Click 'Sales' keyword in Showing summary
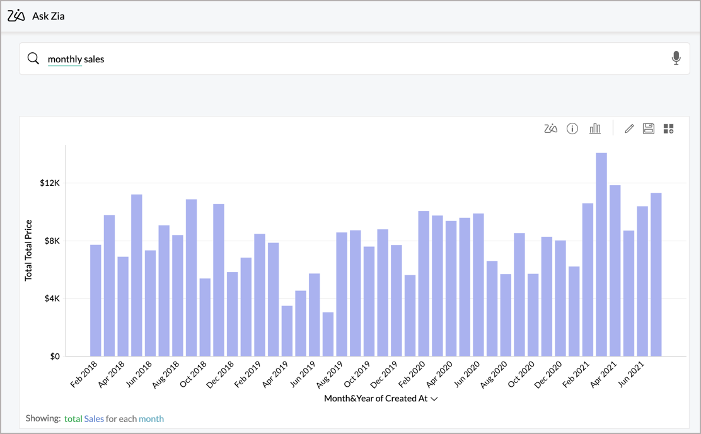Screen dimensions: 701x434 click(x=94, y=418)
